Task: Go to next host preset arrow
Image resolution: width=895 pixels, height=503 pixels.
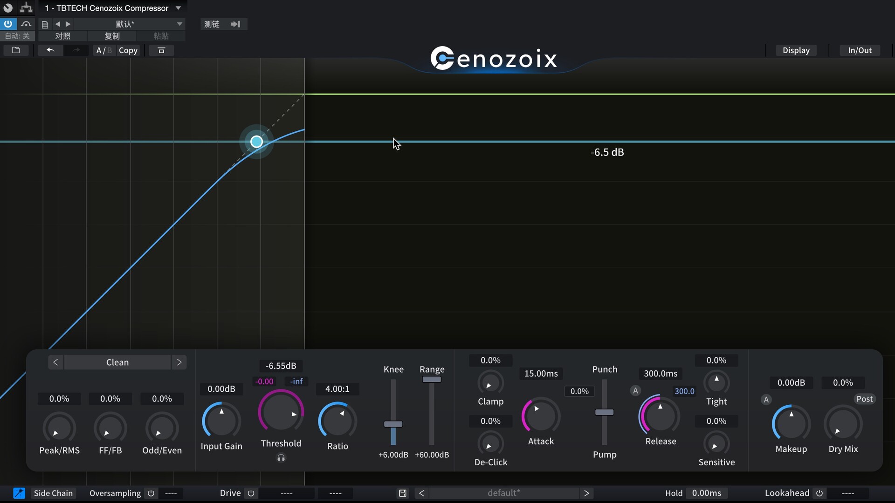Action: (x=68, y=24)
